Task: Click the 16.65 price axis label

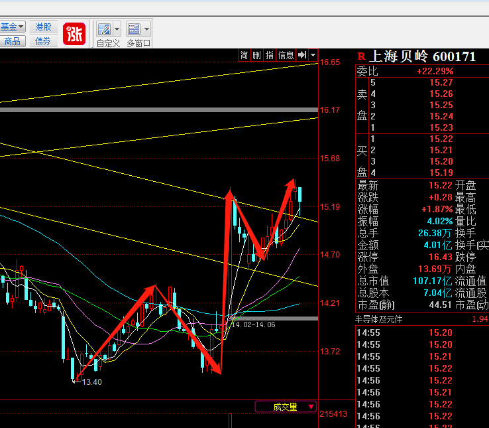Action: tap(330, 62)
